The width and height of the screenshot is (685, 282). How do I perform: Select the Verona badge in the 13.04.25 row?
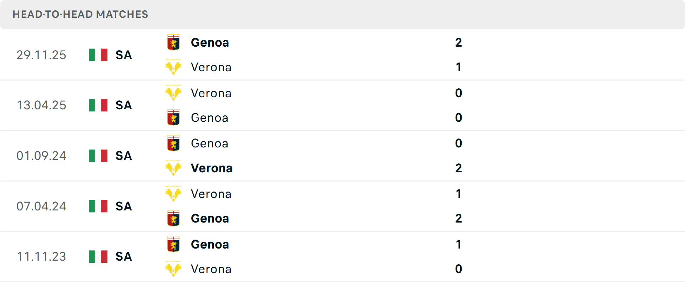click(x=174, y=93)
